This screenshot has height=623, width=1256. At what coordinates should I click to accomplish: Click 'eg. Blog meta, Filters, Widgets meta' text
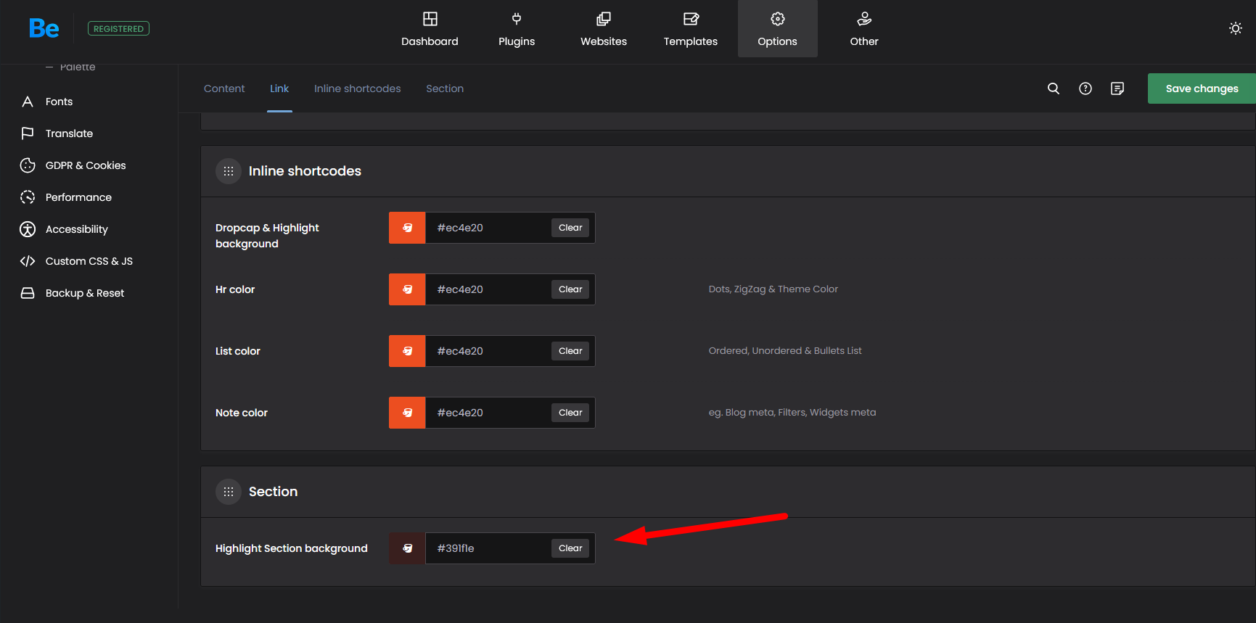click(792, 412)
